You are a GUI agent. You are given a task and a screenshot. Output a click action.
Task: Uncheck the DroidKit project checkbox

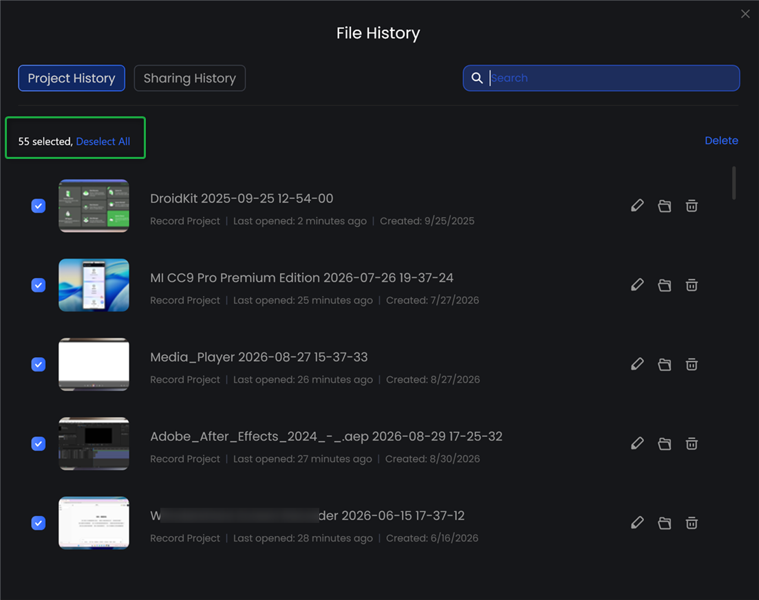click(39, 206)
